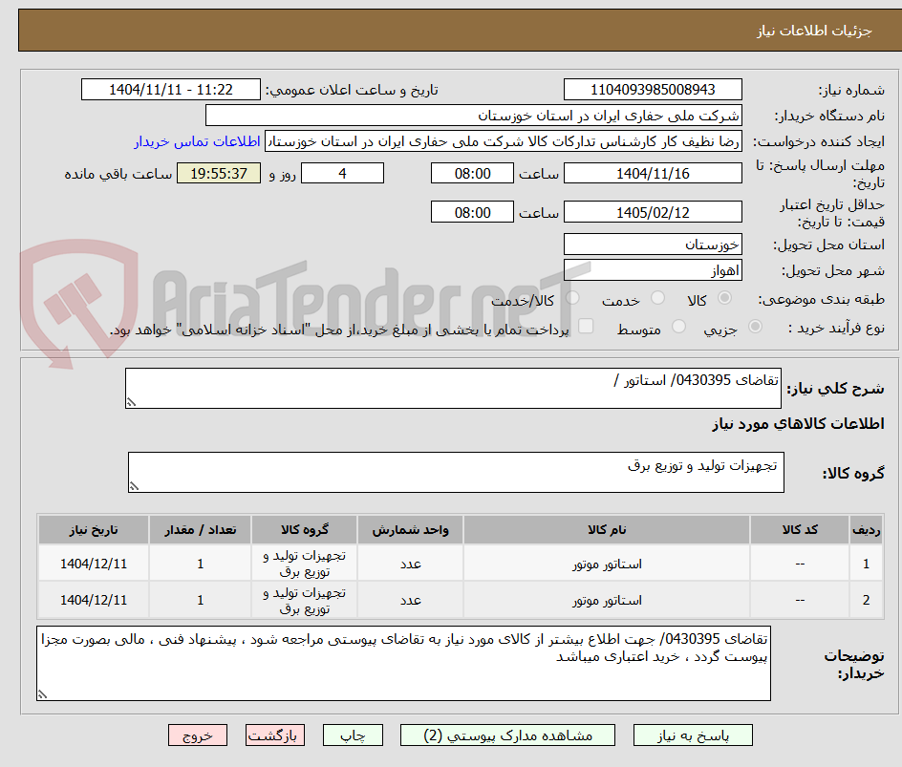Click the announcement date 1404/11/11 field

pyautogui.click(x=171, y=90)
